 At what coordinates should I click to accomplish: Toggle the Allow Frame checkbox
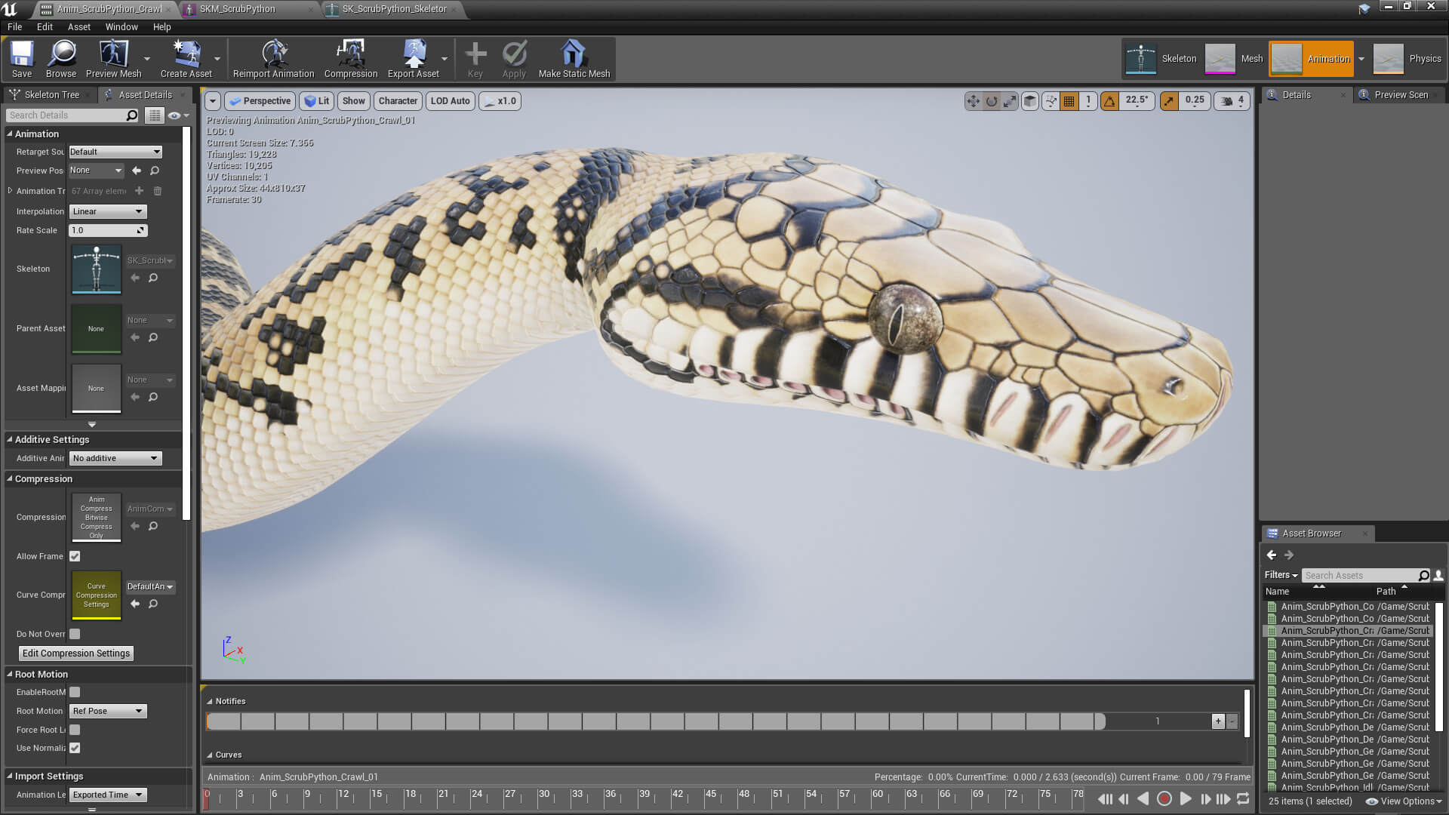point(75,556)
